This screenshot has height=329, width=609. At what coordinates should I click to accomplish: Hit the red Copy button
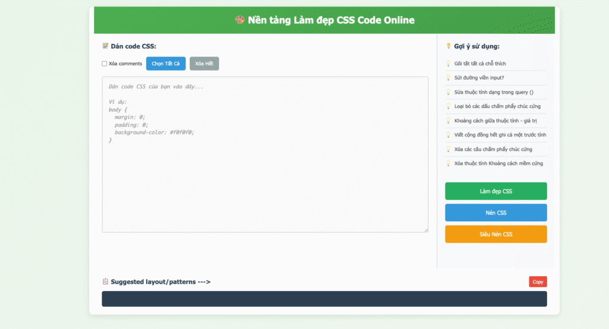coord(538,282)
